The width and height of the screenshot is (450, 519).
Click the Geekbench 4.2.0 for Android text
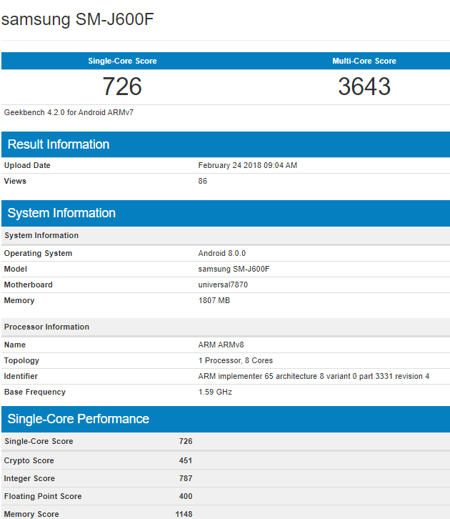60,112
